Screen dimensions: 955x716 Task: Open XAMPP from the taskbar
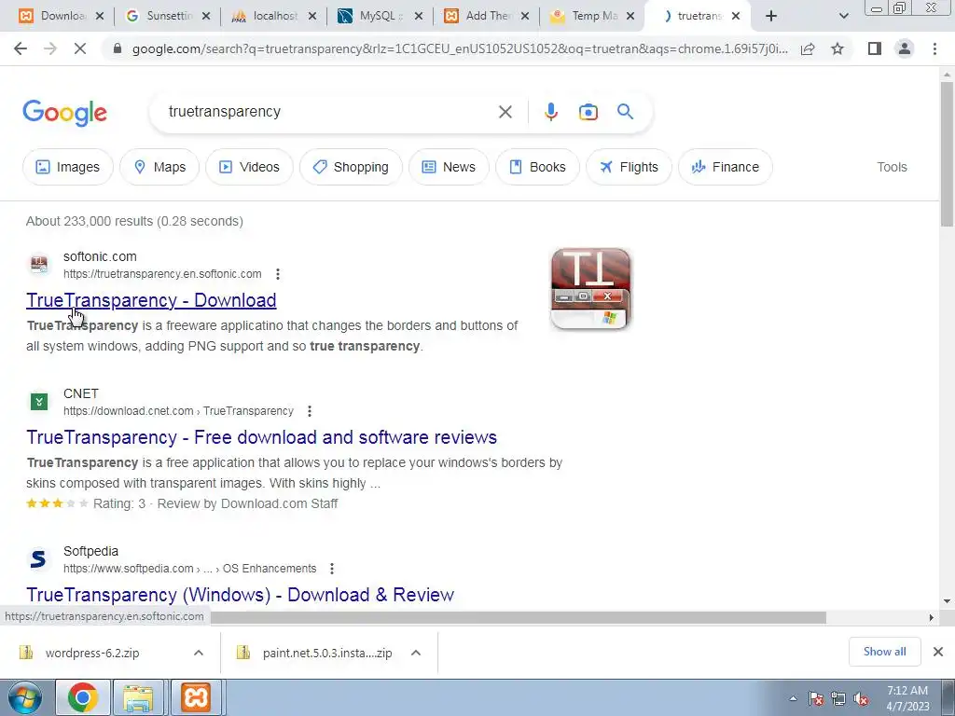[x=196, y=697]
